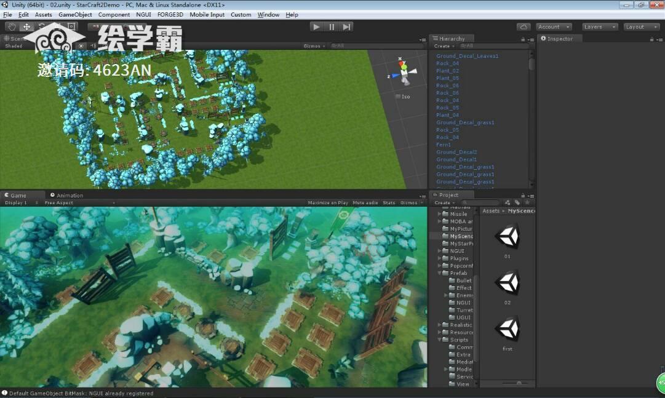Screen dimensions: 665x398
Task: Open the Display 1 dropdown
Action: coord(21,203)
